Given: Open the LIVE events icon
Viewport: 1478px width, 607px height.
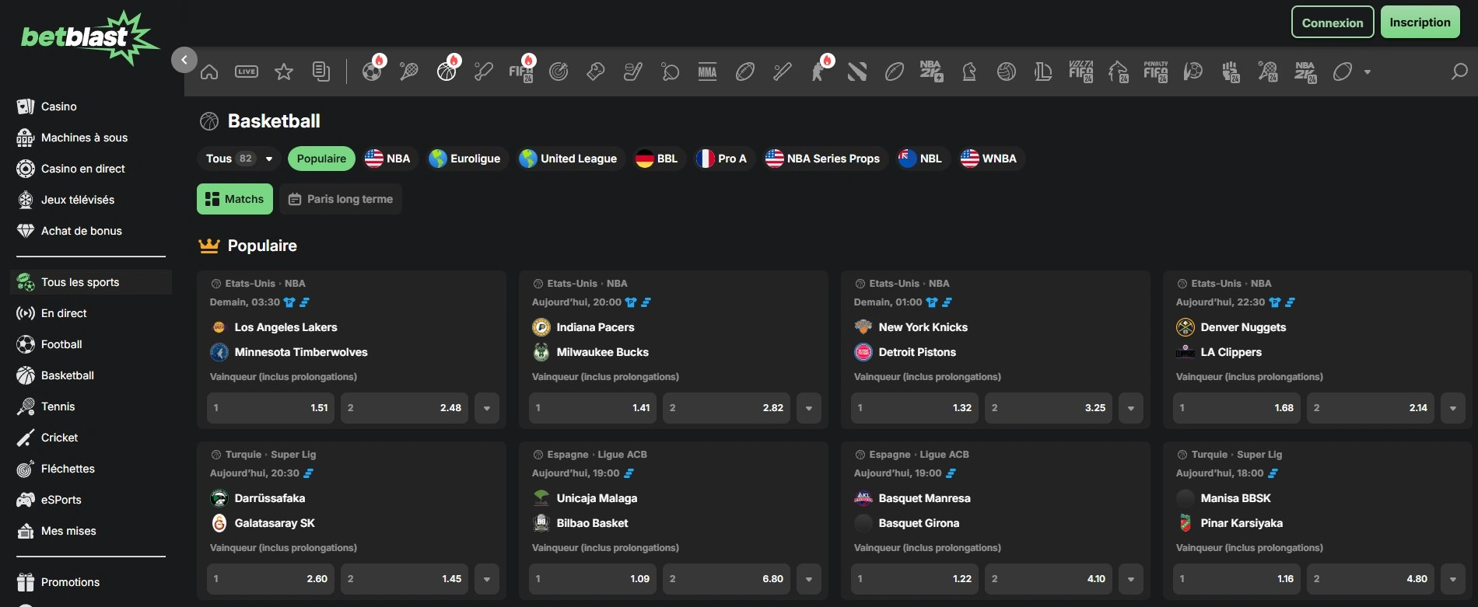Looking at the screenshot, I should (247, 72).
